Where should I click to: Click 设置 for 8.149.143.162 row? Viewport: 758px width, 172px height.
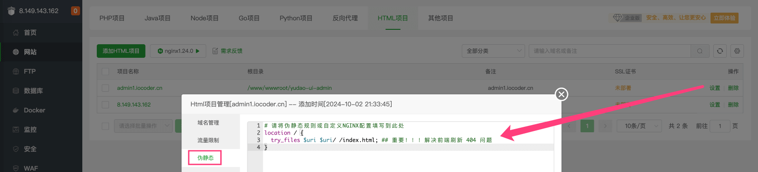(x=715, y=105)
